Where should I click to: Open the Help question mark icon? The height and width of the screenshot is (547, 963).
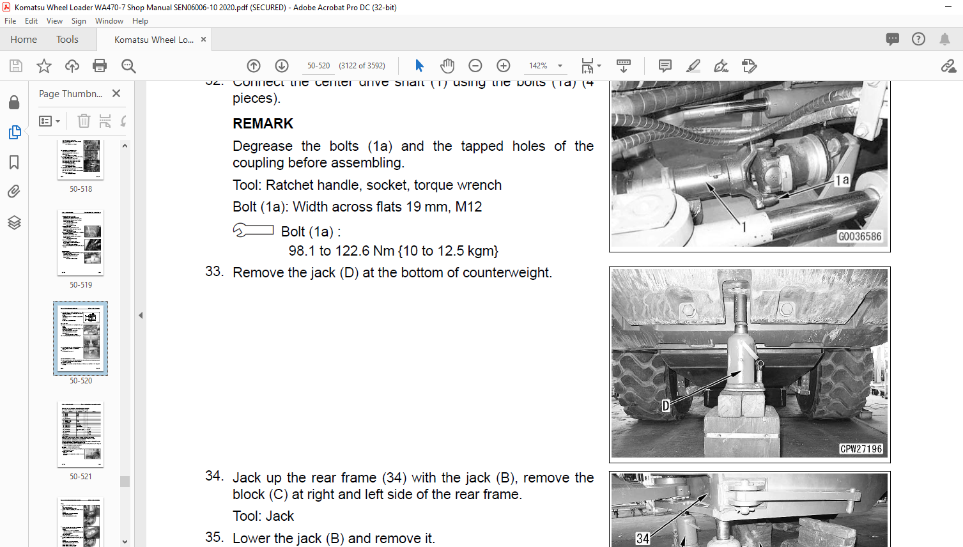[x=918, y=40]
